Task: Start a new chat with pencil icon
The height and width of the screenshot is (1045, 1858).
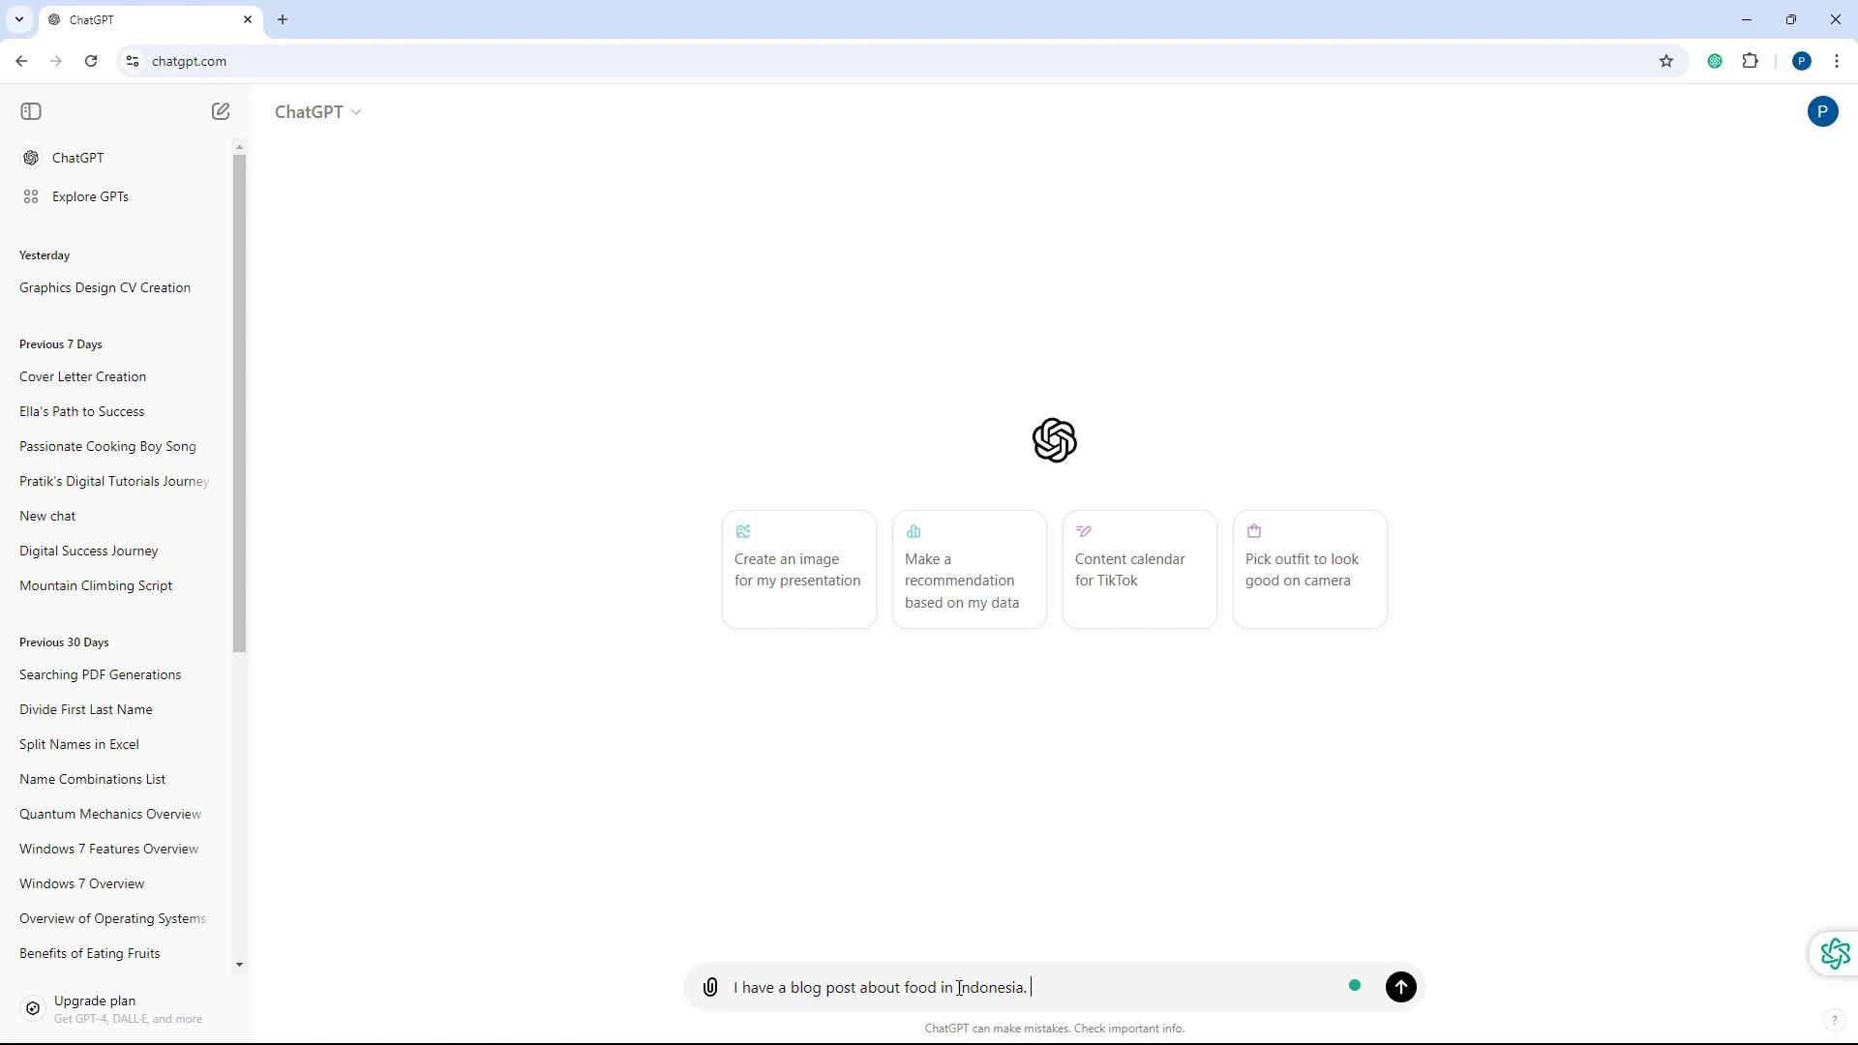Action: 221,111
